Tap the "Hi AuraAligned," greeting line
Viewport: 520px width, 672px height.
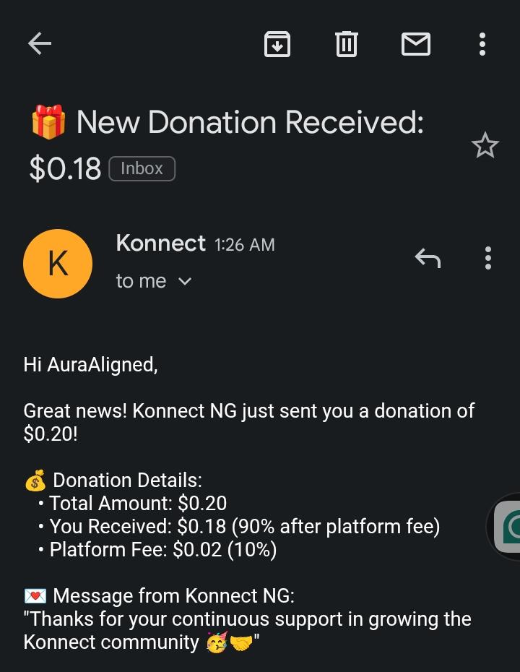(x=90, y=364)
